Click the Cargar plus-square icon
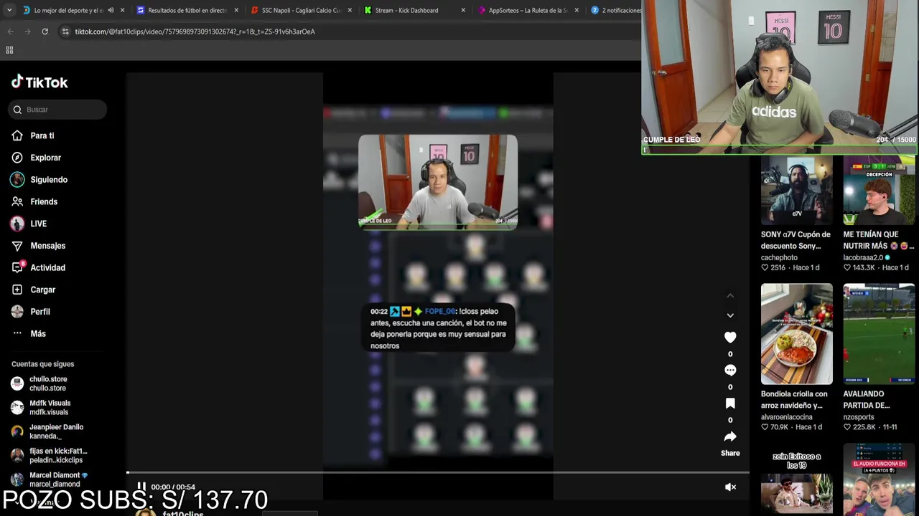Viewport: 919px width, 516px height. [x=17, y=290]
